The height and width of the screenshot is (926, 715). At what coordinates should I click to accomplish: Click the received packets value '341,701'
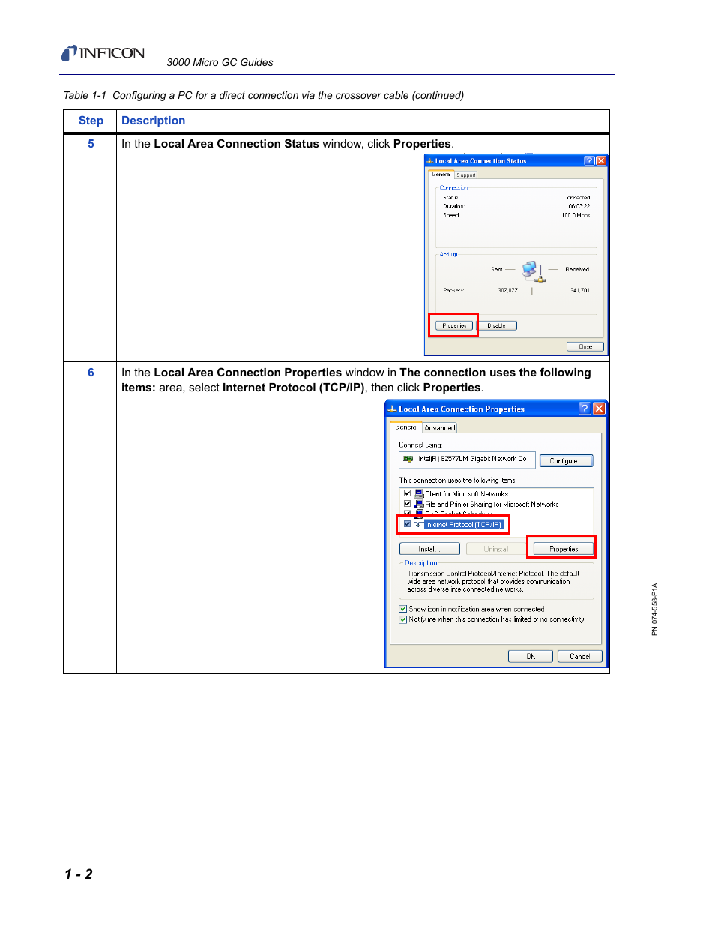(x=579, y=290)
